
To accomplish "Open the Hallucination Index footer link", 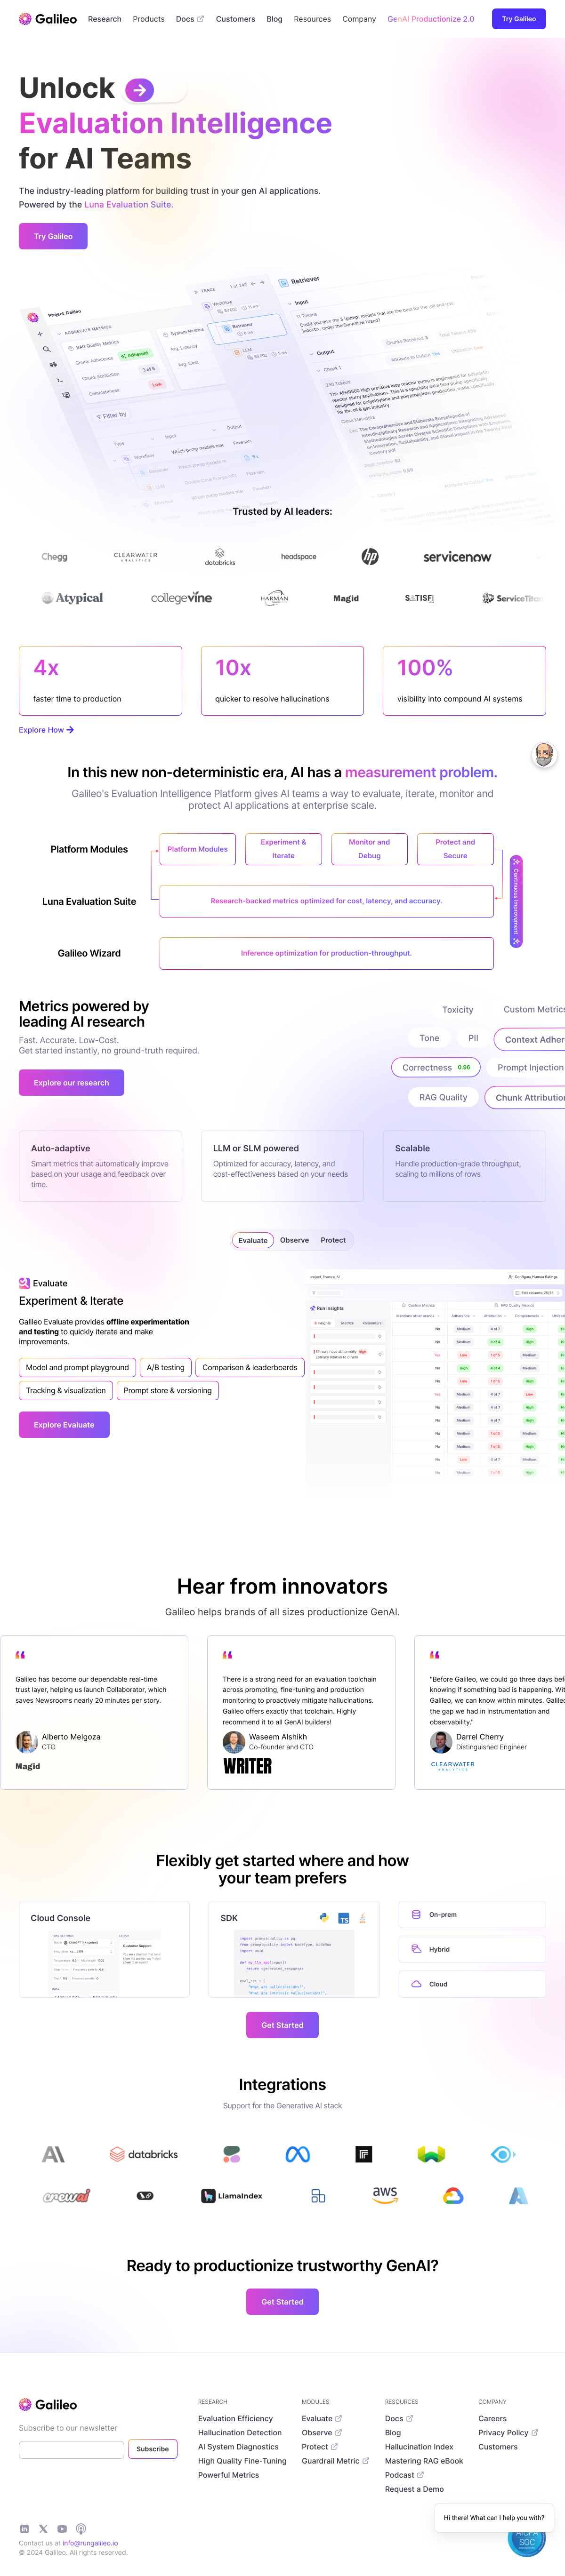I will point(419,2447).
